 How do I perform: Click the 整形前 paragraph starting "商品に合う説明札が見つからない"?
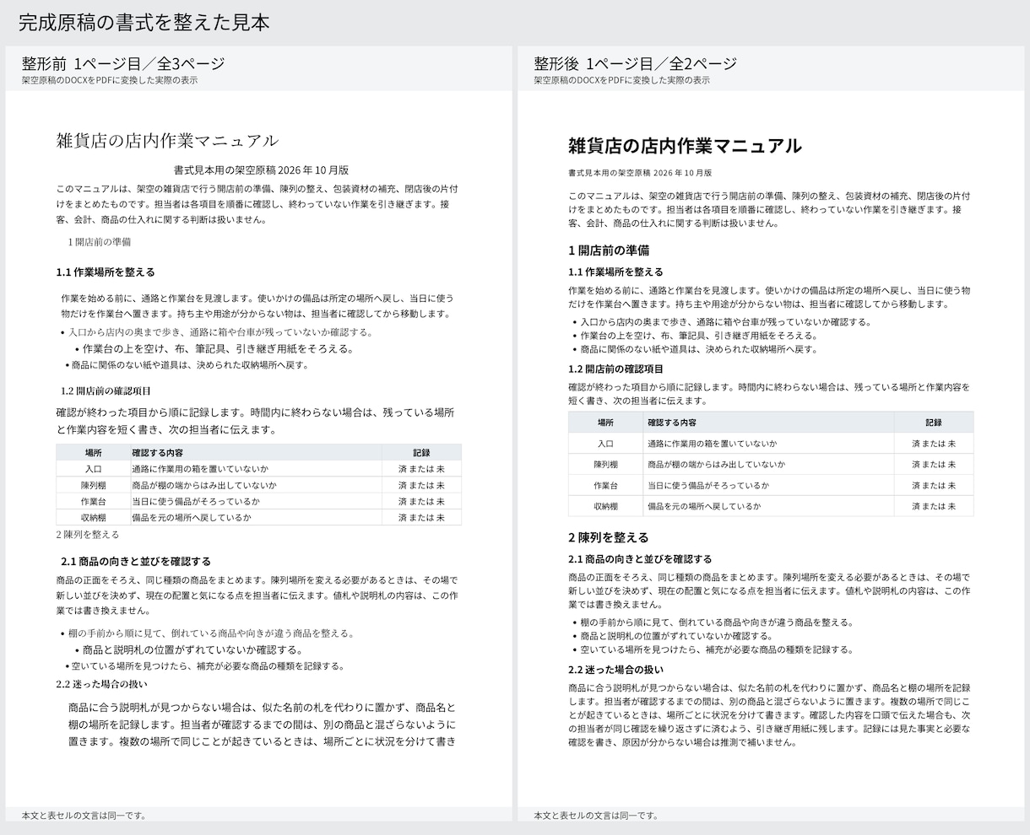pos(262,725)
